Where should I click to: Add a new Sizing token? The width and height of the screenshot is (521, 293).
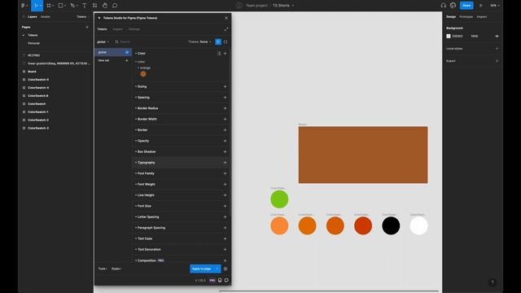(x=225, y=86)
